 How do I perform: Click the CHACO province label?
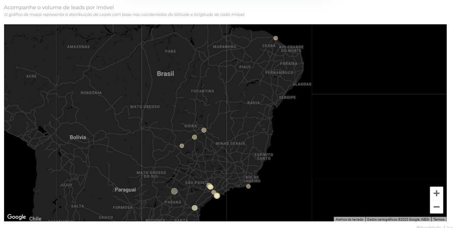[106, 217]
